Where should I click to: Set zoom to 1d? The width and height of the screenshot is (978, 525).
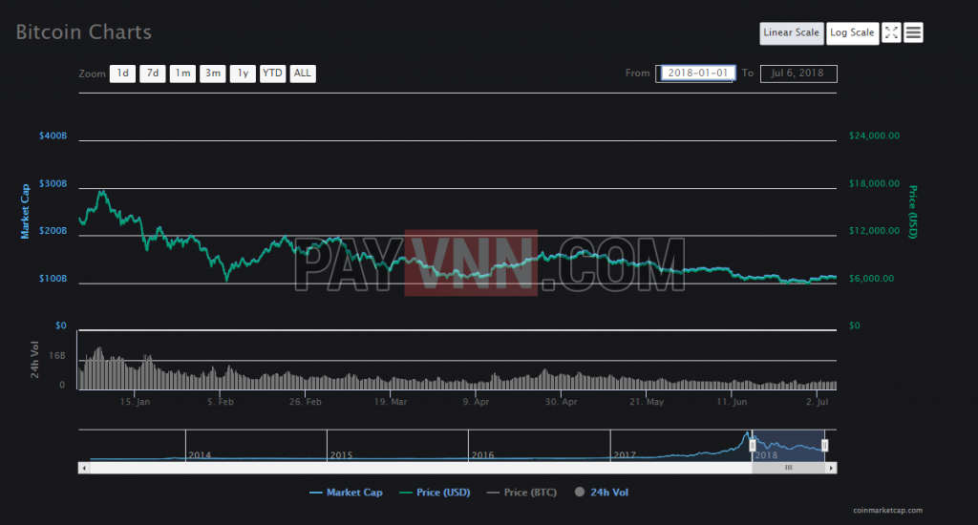point(123,73)
